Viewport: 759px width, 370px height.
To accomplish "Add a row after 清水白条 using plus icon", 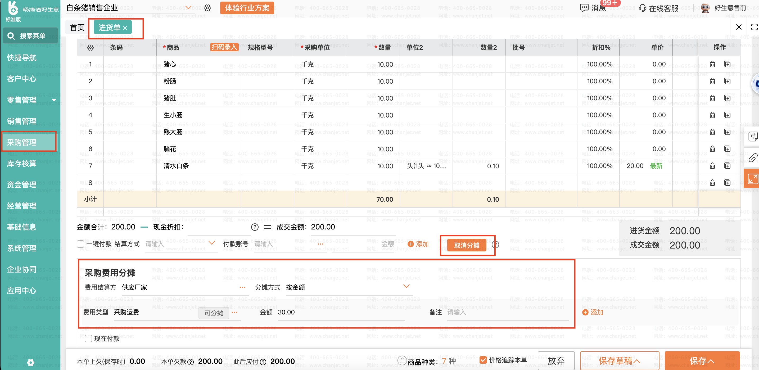I will (x=727, y=166).
